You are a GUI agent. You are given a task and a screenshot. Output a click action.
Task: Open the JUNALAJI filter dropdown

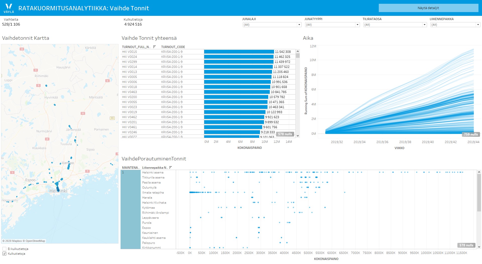pos(299,25)
